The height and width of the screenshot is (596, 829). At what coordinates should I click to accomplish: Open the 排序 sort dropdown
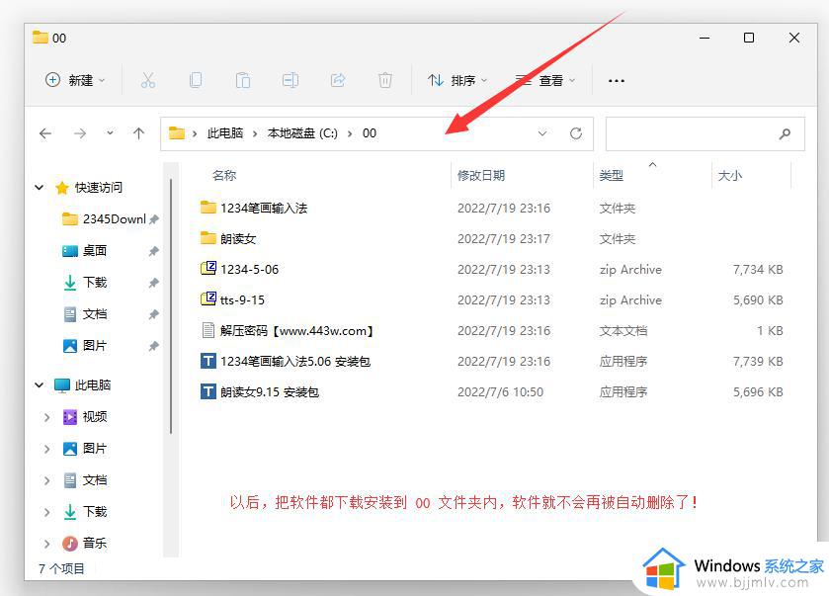pos(457,80)
